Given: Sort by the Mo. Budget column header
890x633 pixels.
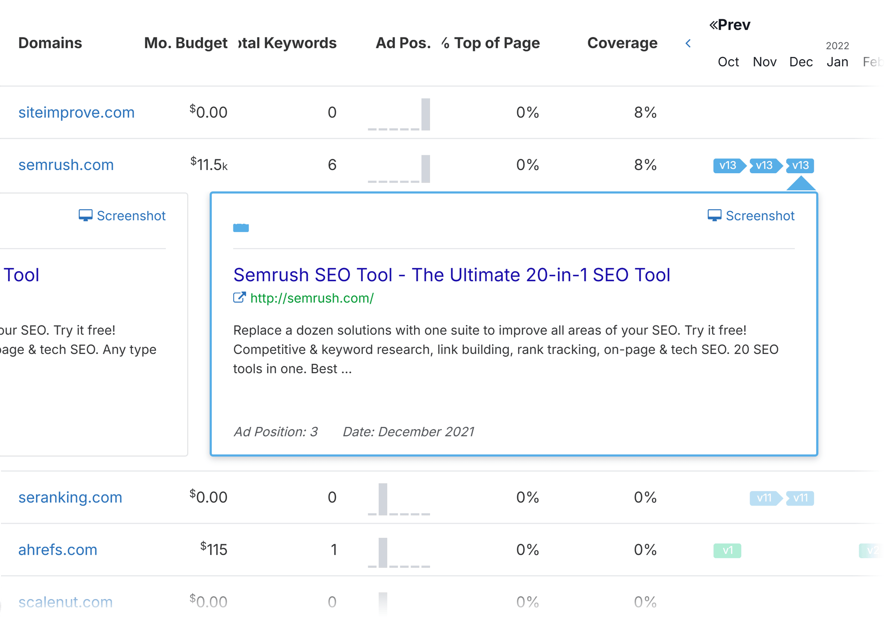Looking at the screenshot, I should 185,43.
